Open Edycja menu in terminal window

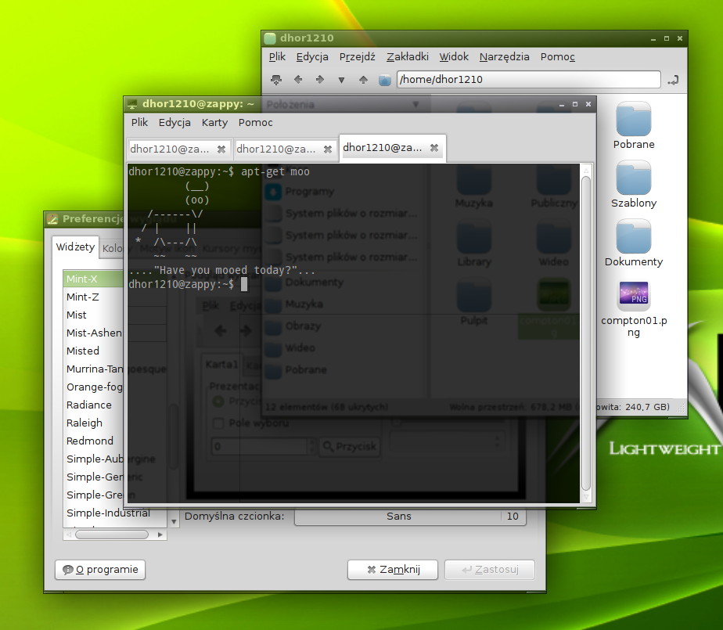click(x=174, y=123)
